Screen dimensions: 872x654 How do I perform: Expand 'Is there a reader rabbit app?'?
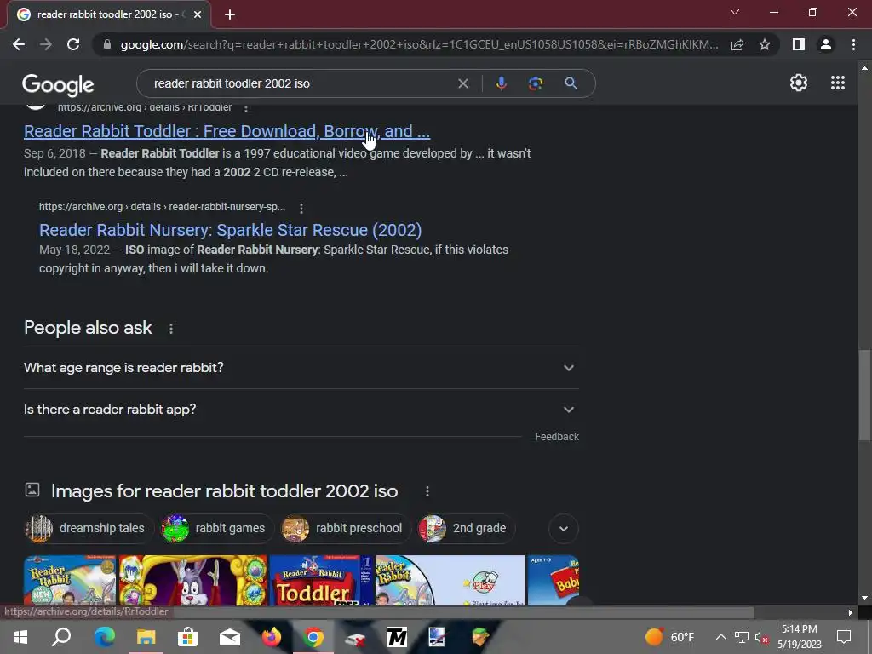(301, 410)
